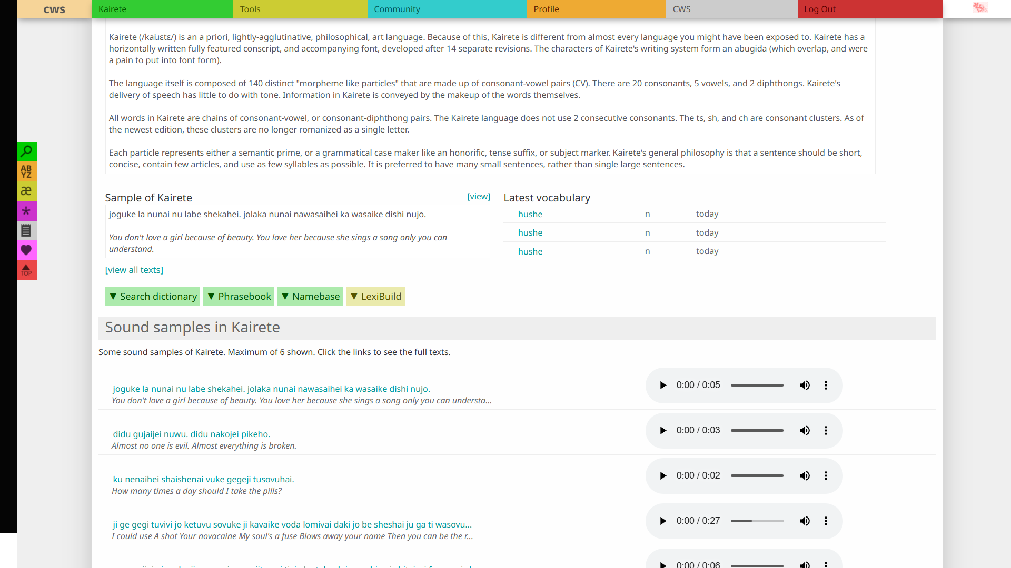Click the pink heart sidebar icon

tap(26, 250)
